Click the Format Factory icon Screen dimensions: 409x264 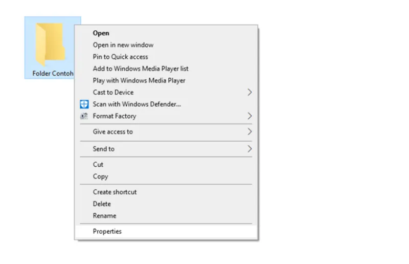click(84, 116)
